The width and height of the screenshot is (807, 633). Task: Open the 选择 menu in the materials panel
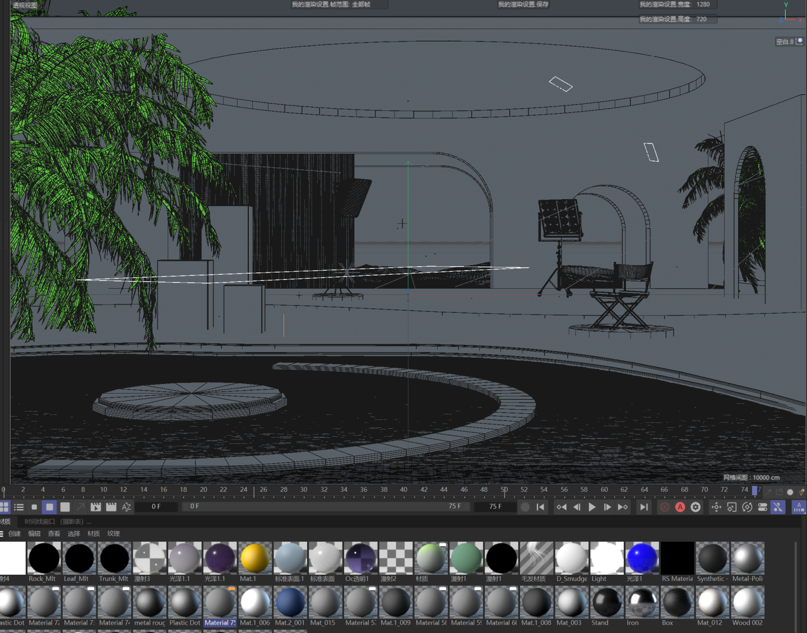click(73, 534)
